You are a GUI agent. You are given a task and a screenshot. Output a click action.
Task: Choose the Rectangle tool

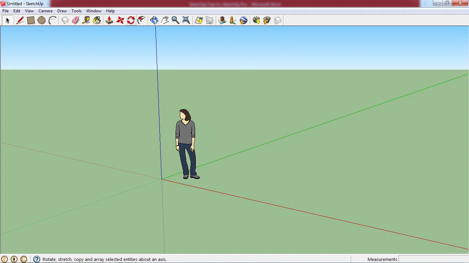pyautogui.click(x=31, y=20)
